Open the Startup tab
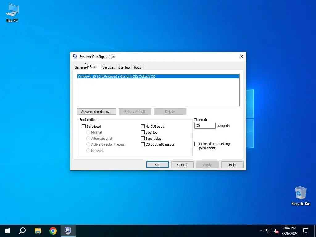316x237 pixels. pos(124,67)
